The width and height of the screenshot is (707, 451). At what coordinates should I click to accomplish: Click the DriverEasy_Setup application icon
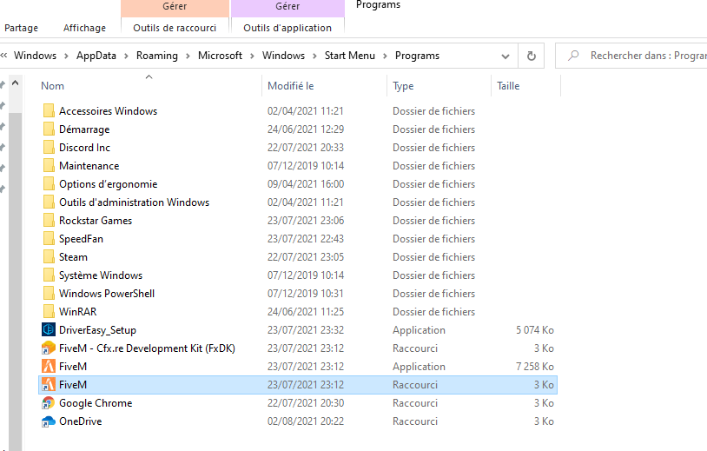(49, 330)
